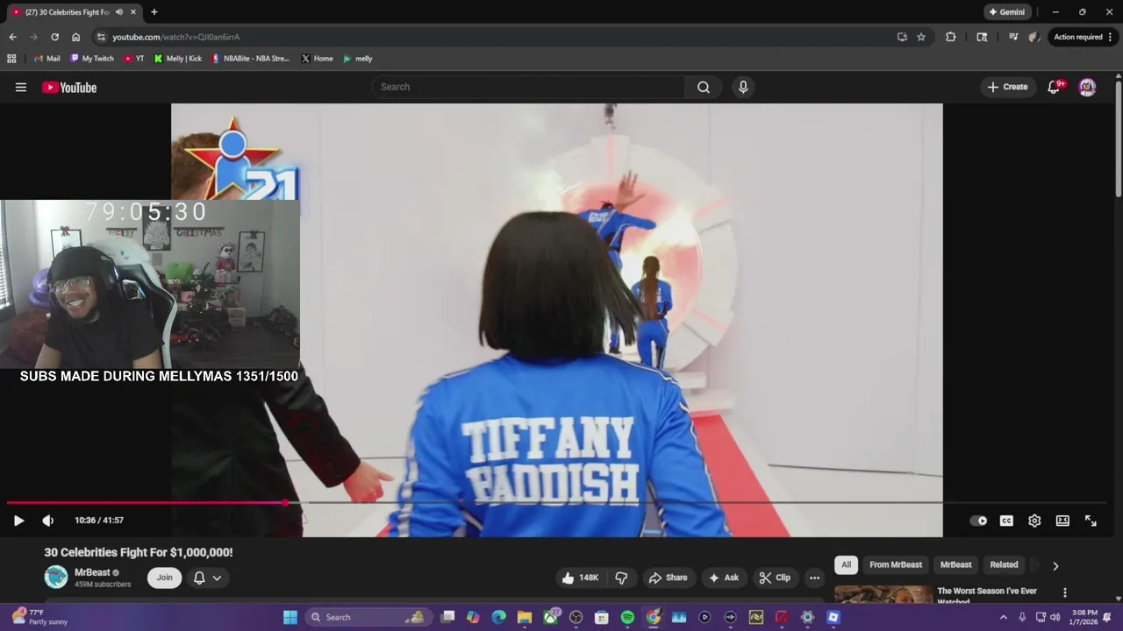The width and height of the screenshot is (1123, 631).
Task: Join the MrBeast channel membership
Action: [165, 578]
